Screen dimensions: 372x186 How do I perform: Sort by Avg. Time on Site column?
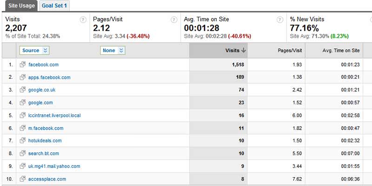[x=341, y=50]
